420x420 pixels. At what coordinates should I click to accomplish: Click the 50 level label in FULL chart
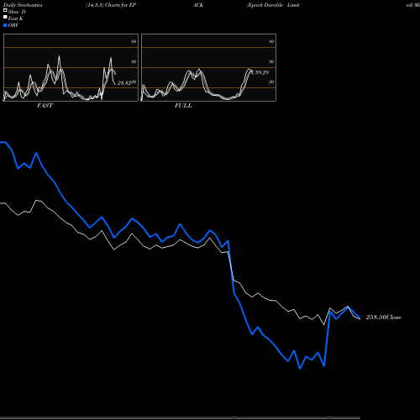(x=271, y=61)
